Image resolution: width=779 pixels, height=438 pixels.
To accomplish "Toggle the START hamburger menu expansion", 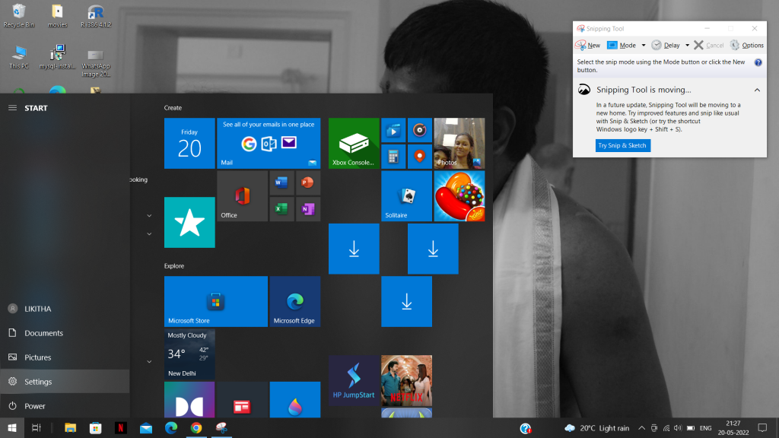I will [12, 108].
